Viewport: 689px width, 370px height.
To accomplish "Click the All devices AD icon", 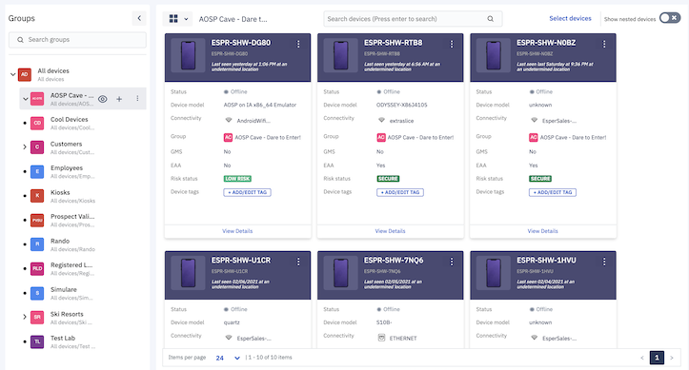I will (x=25, y=74).
